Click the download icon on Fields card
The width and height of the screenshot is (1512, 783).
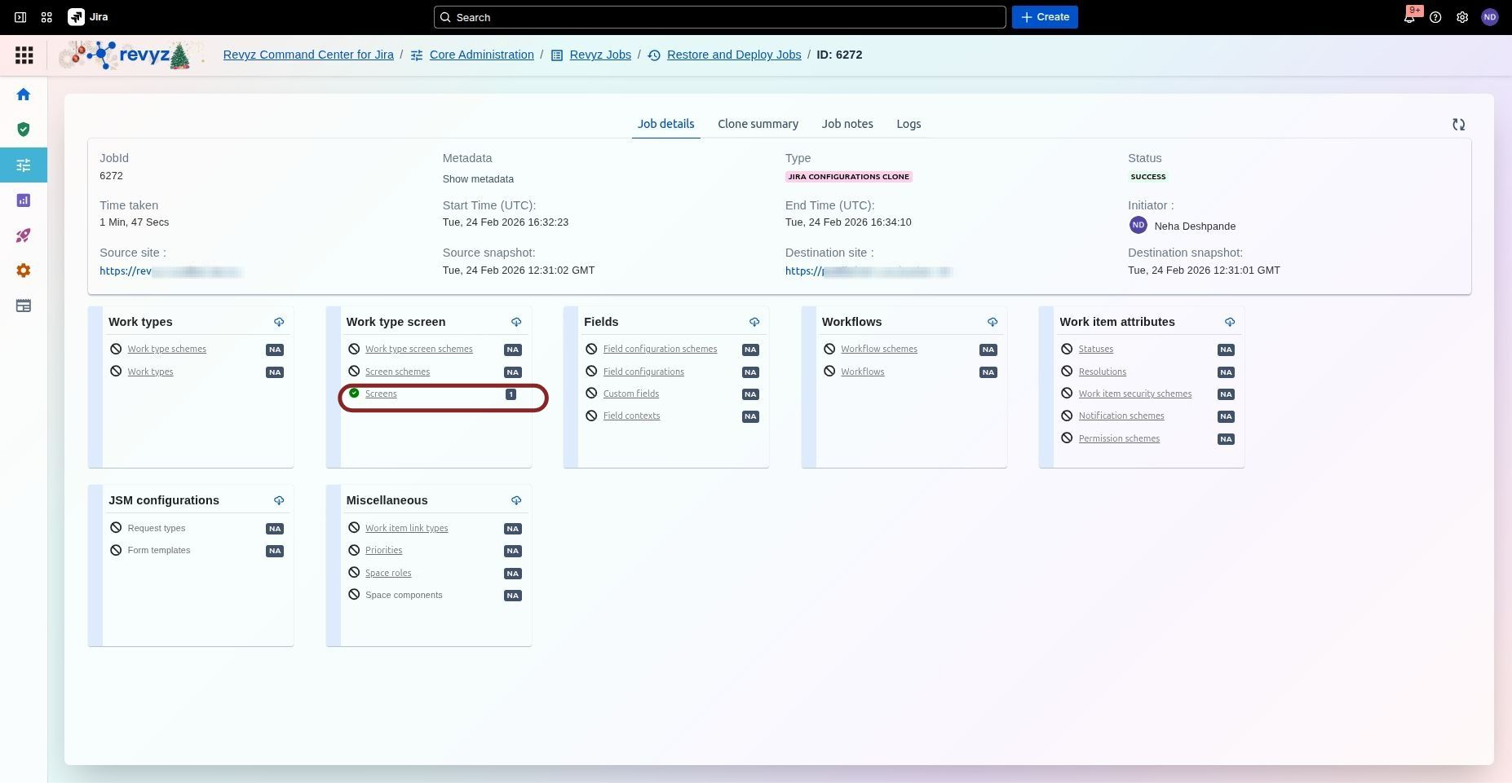pyautogui.click(x=754, y=322)
